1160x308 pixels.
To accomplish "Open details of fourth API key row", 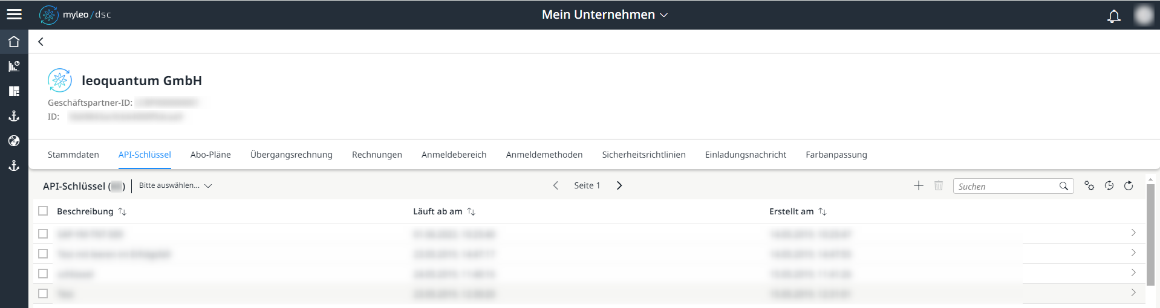I will coord(1133,292).
